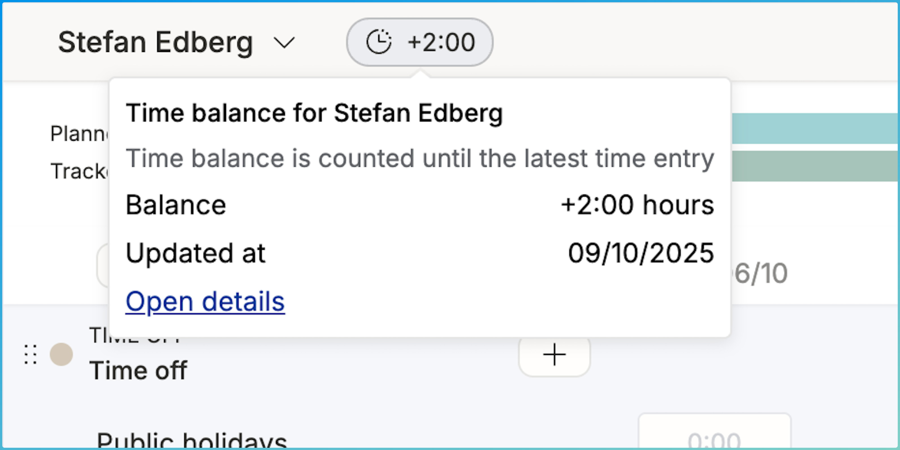The height and width of the screenshot is (450, 900).
Task: Select the Time off row label
Action: [x=138, y=370]
